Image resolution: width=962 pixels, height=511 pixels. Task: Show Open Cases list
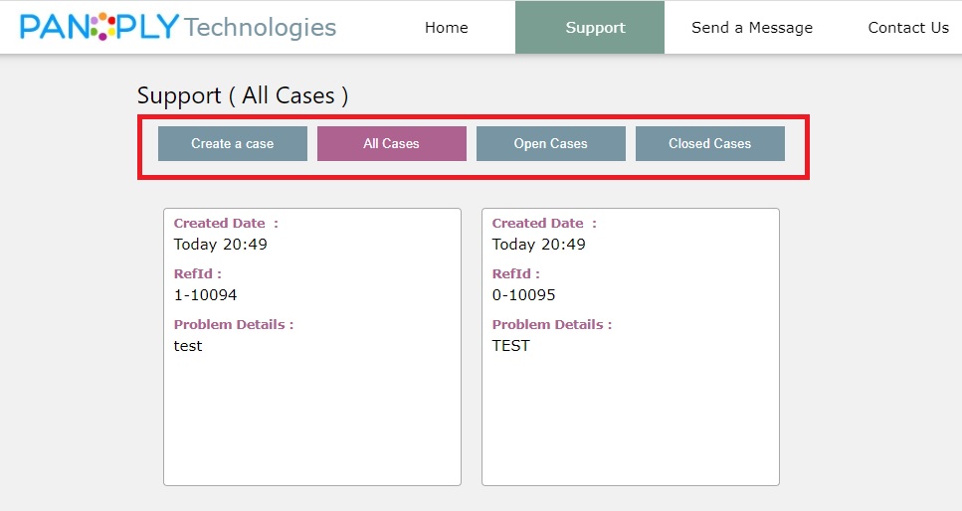pos(551,143)
